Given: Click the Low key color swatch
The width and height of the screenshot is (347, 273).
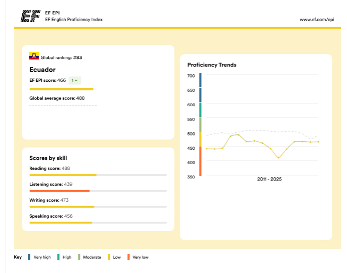Looking at the screenshot, I should 109,257.
